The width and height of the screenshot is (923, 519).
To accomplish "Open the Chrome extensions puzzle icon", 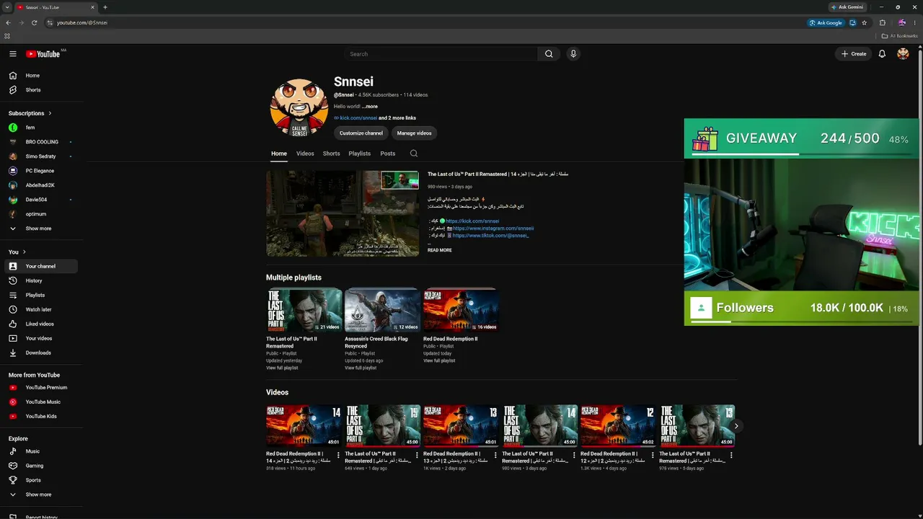I will pos(882,22).
